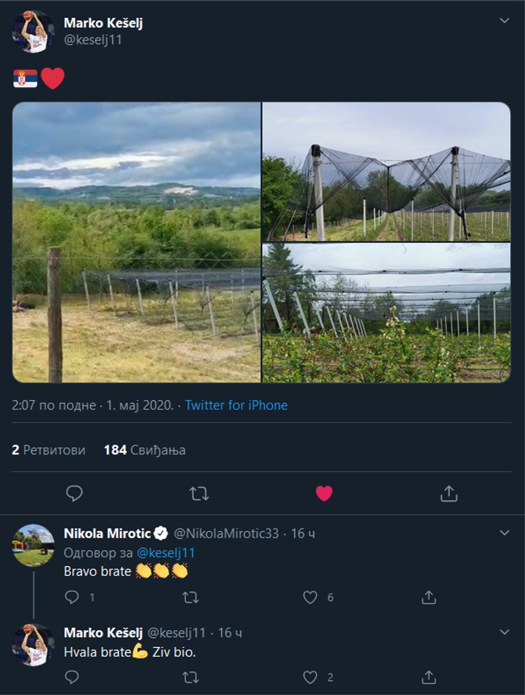Retweet the 'Hvala brate' reply
525x695 pixels.
(x=191, y=677)
